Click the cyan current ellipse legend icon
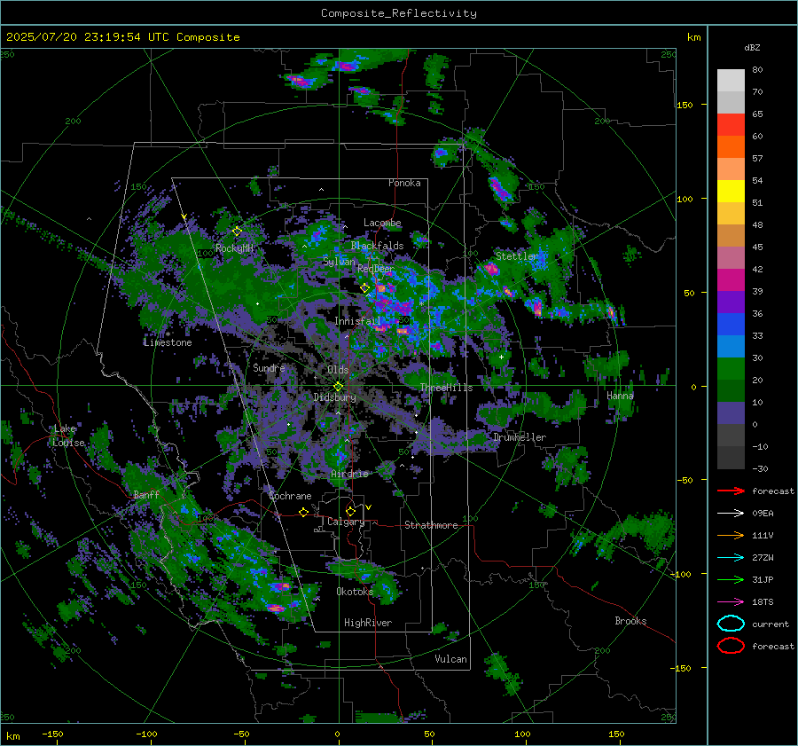 [731, 624]
